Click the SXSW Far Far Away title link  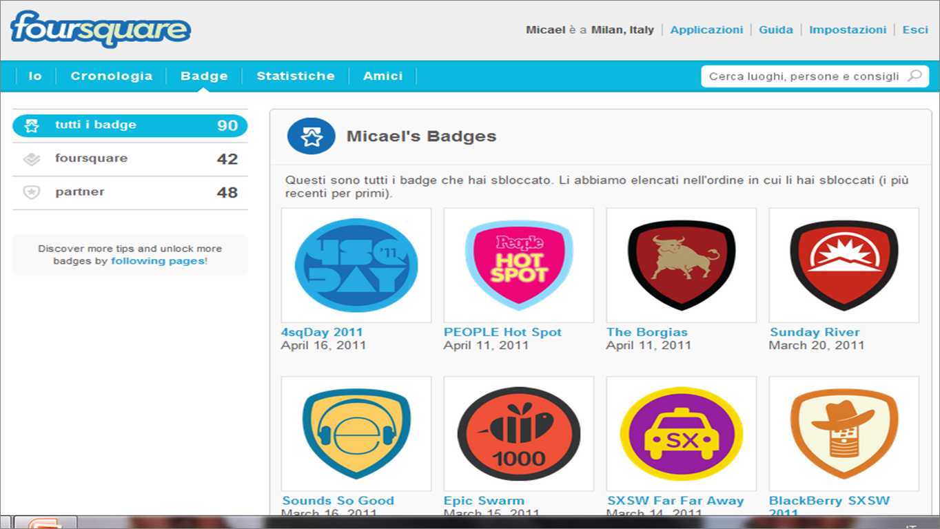(675, 501)
